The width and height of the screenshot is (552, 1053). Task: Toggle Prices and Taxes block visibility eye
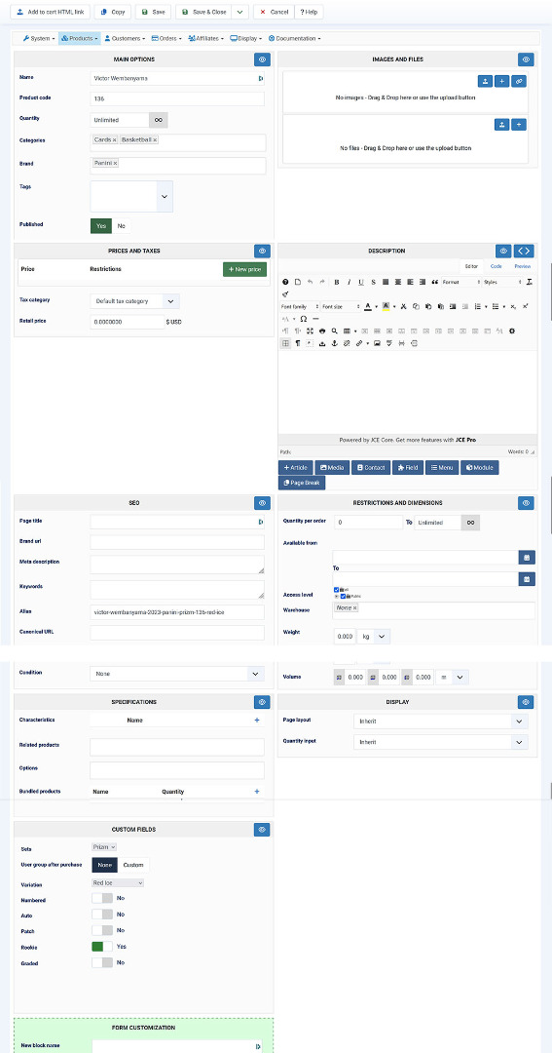pos(262,251)
